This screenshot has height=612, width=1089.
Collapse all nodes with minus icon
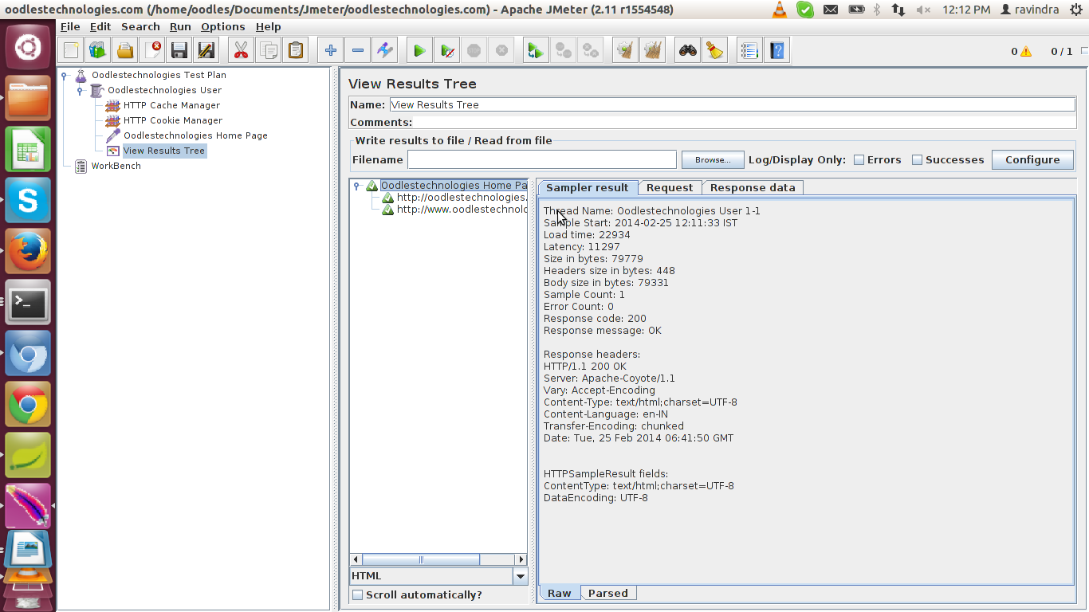click(x=357, y=51)
